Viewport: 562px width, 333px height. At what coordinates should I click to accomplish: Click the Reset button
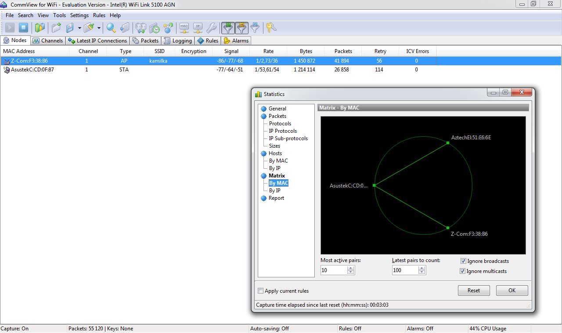point(473,290)
